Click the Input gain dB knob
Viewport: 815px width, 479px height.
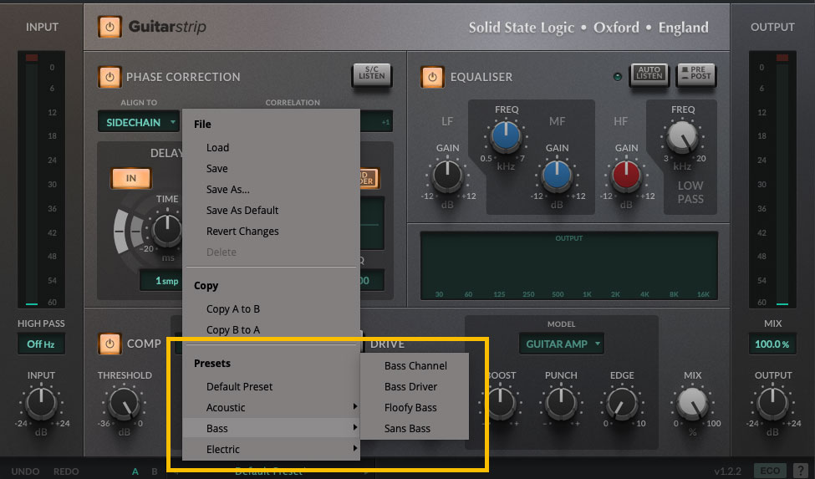[x=41, y=403]
